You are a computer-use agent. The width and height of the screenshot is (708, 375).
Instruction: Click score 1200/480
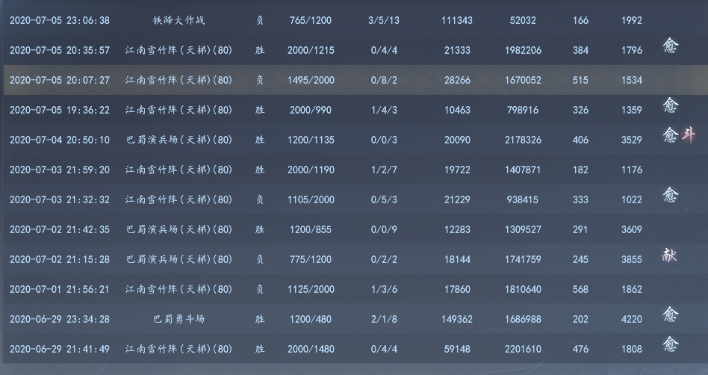(x=311, y=319)
